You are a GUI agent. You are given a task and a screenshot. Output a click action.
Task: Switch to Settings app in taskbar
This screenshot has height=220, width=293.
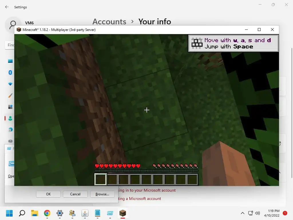(60, 213)
